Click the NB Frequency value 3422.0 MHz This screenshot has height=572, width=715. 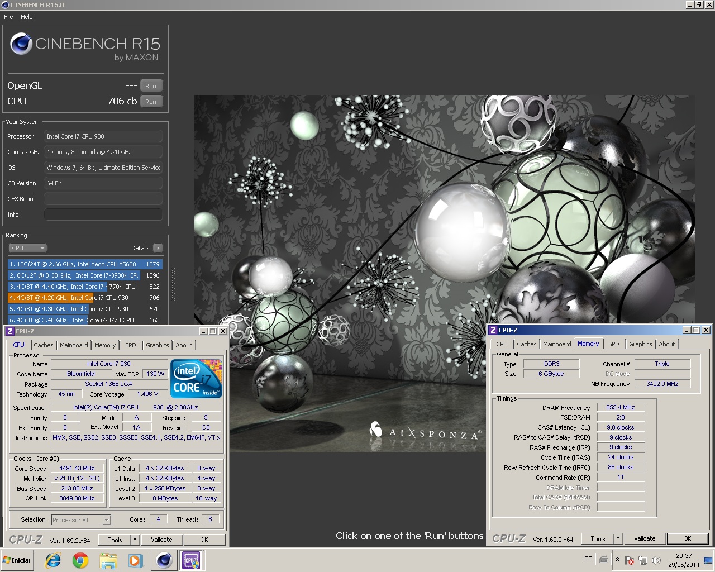pos(662,384)
